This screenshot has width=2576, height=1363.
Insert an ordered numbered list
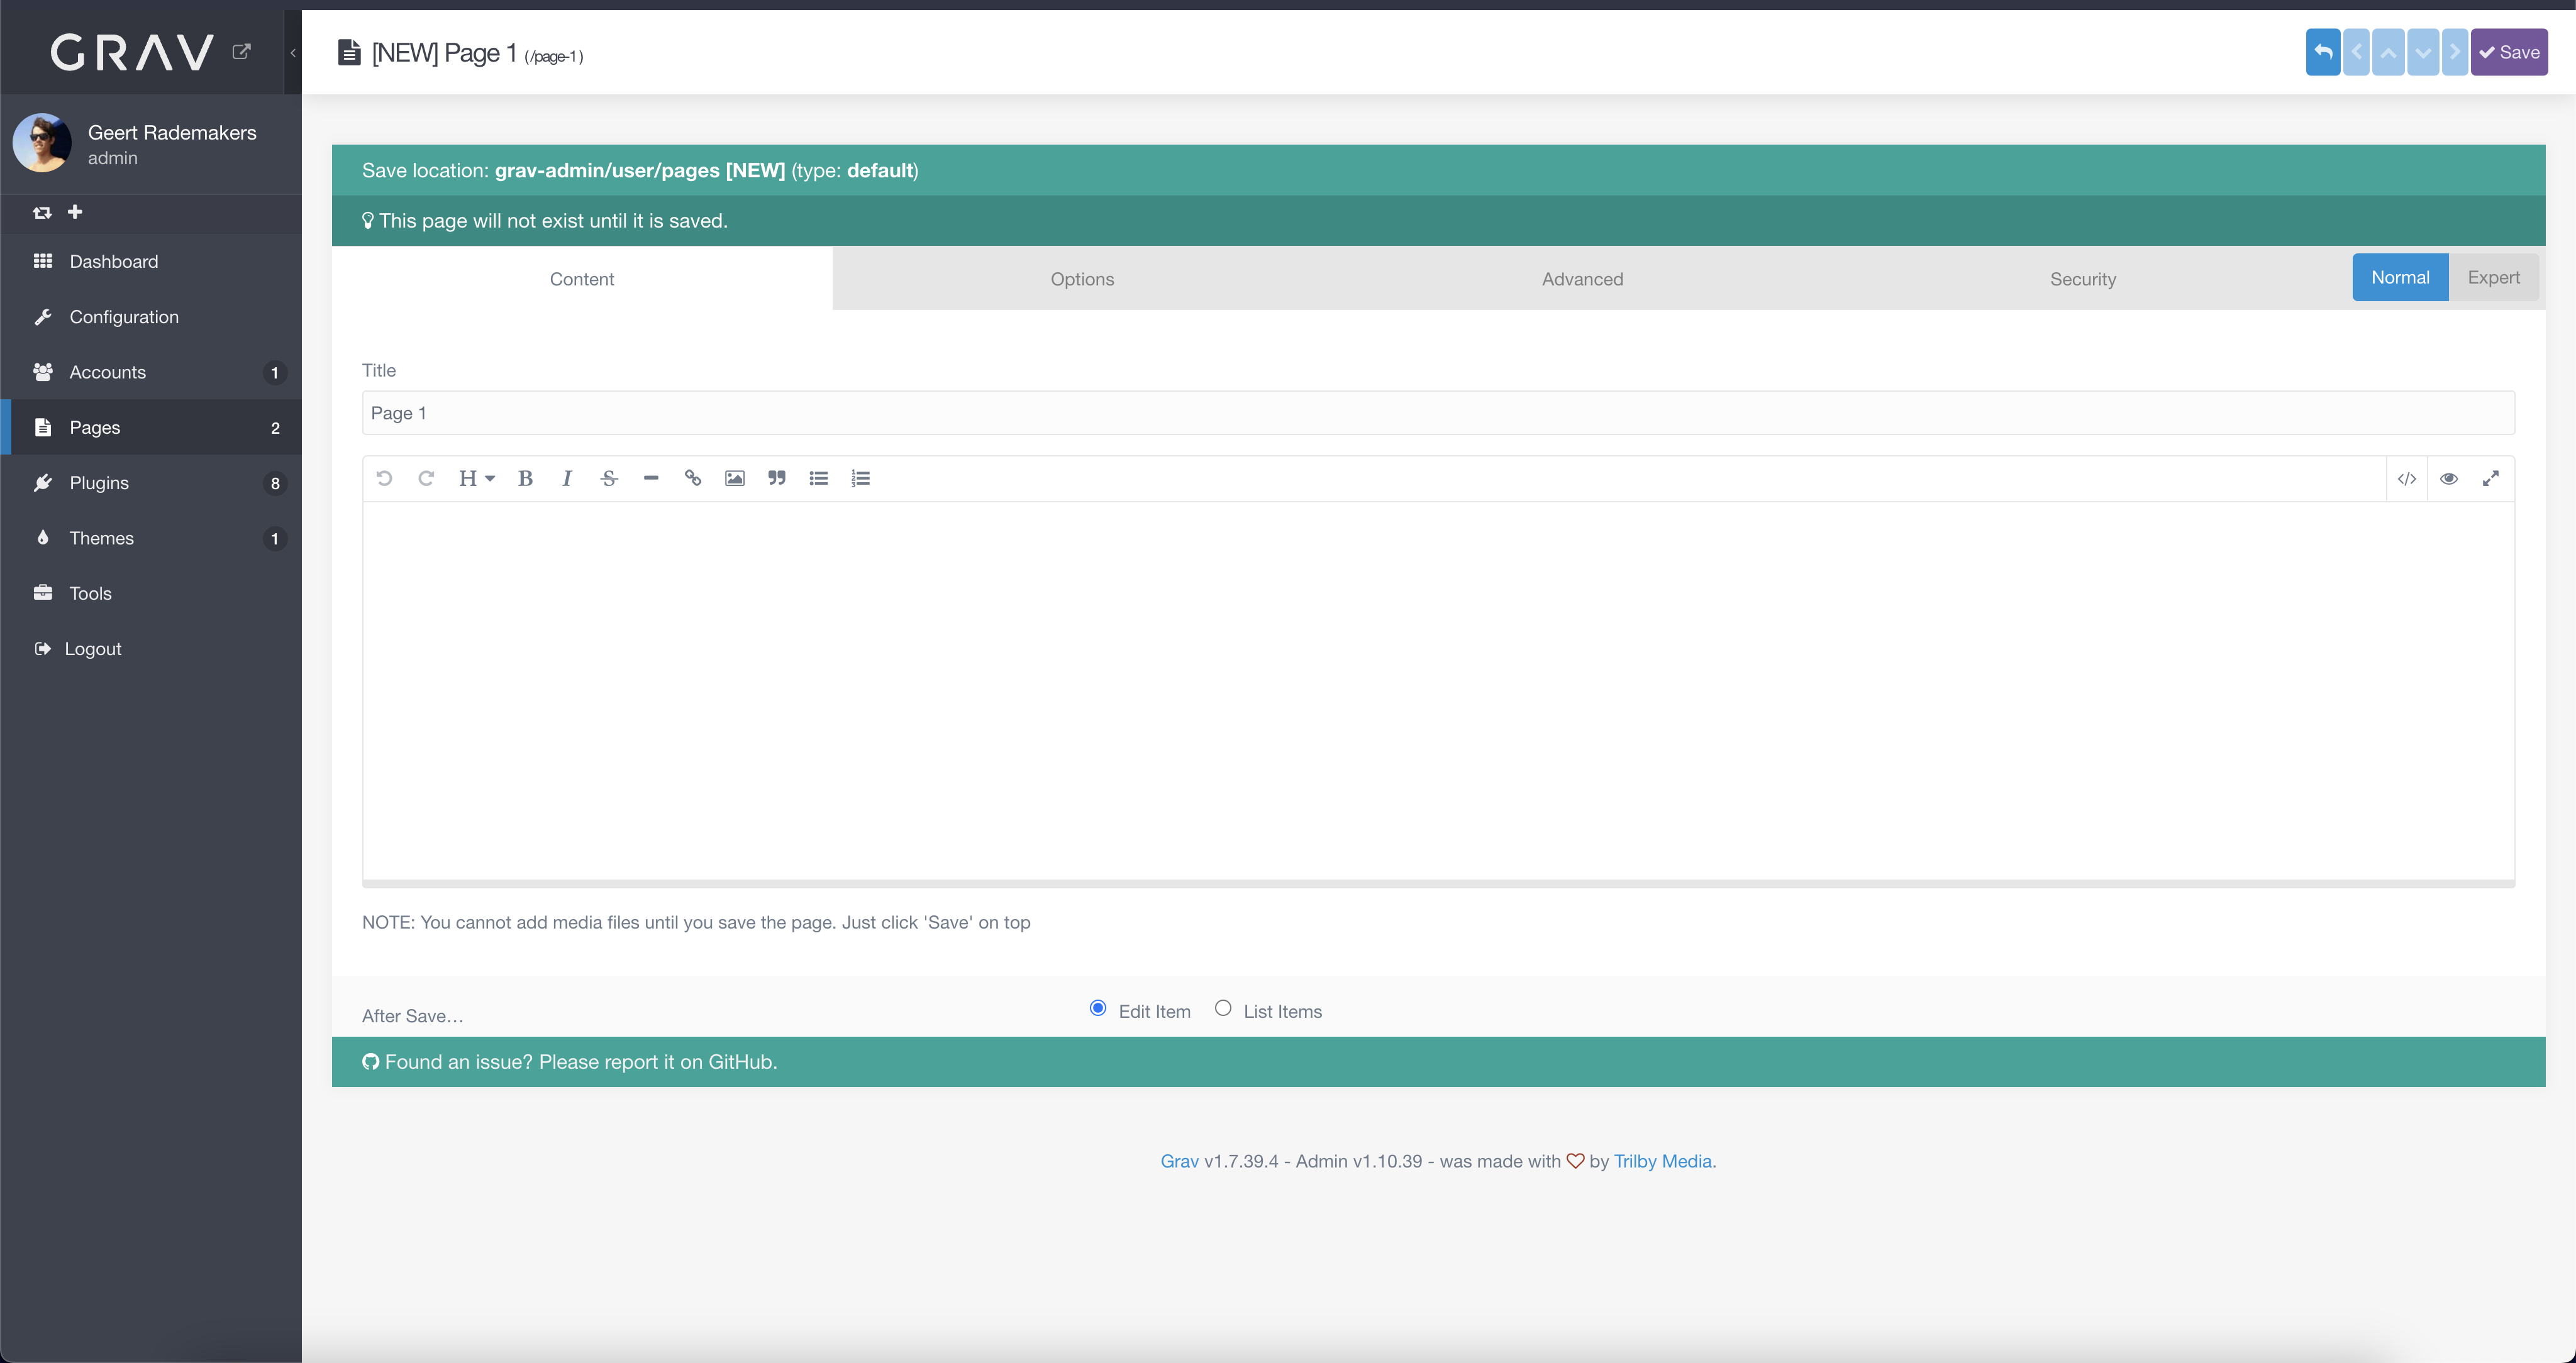pyautogui.click(x=860, y=478)
